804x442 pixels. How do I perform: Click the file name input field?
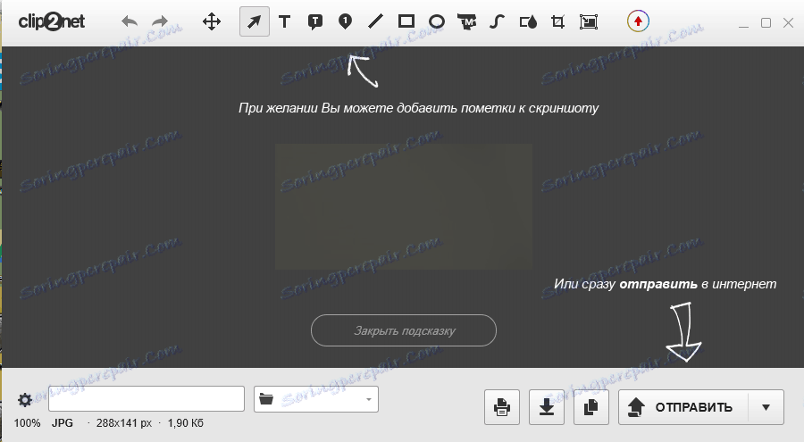point(147,399)
